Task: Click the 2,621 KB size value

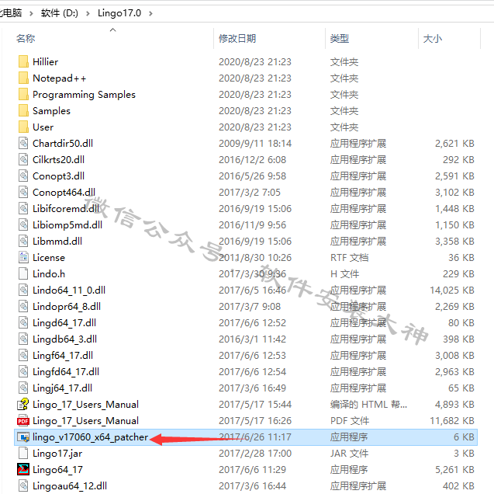Action: pyautogui.click(x=454, y=144)
